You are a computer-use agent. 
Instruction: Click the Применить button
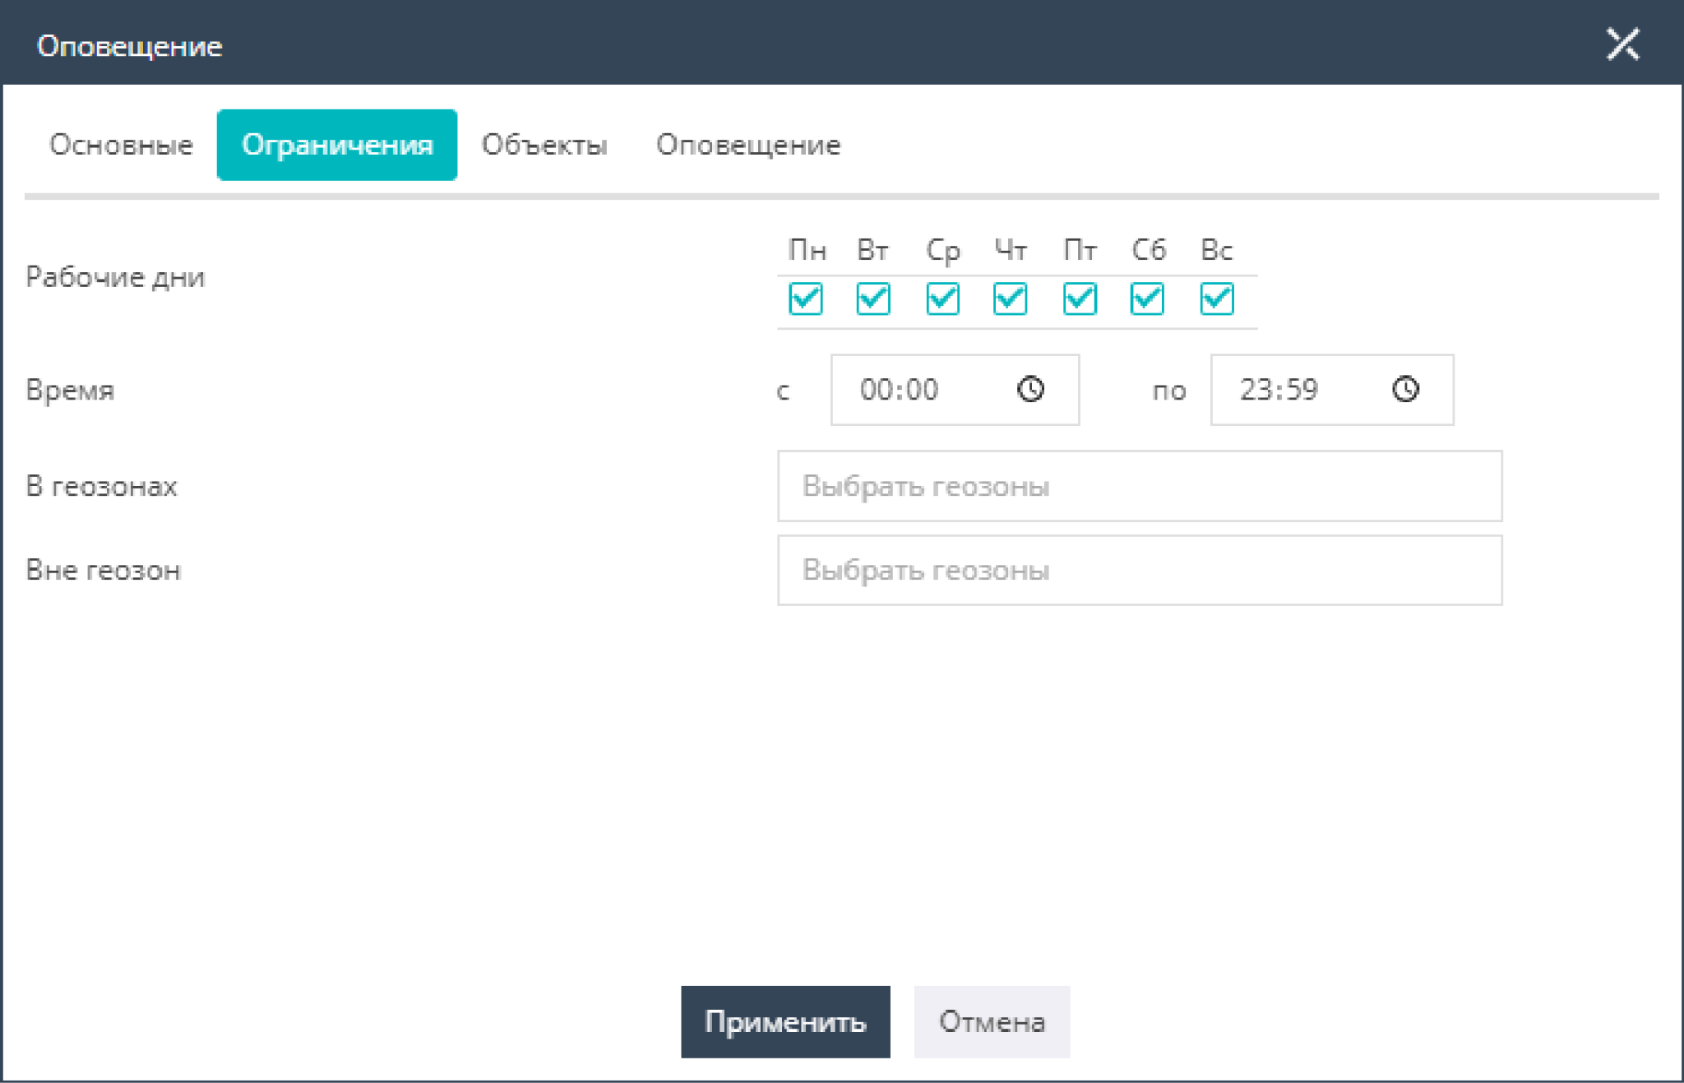tap(785, 1021)
